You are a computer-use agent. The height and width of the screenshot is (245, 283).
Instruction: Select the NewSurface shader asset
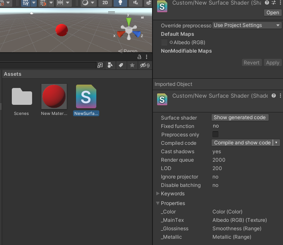click(86, 100)
